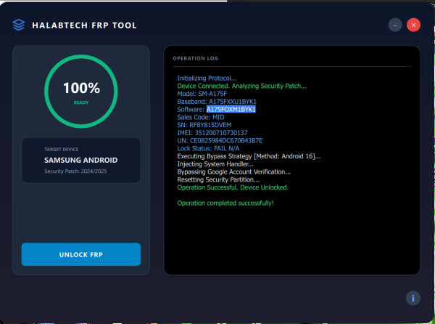The height and width of the screenshot is (324, 435).
Task: Open the info icon button
Action: pos(413,298)
